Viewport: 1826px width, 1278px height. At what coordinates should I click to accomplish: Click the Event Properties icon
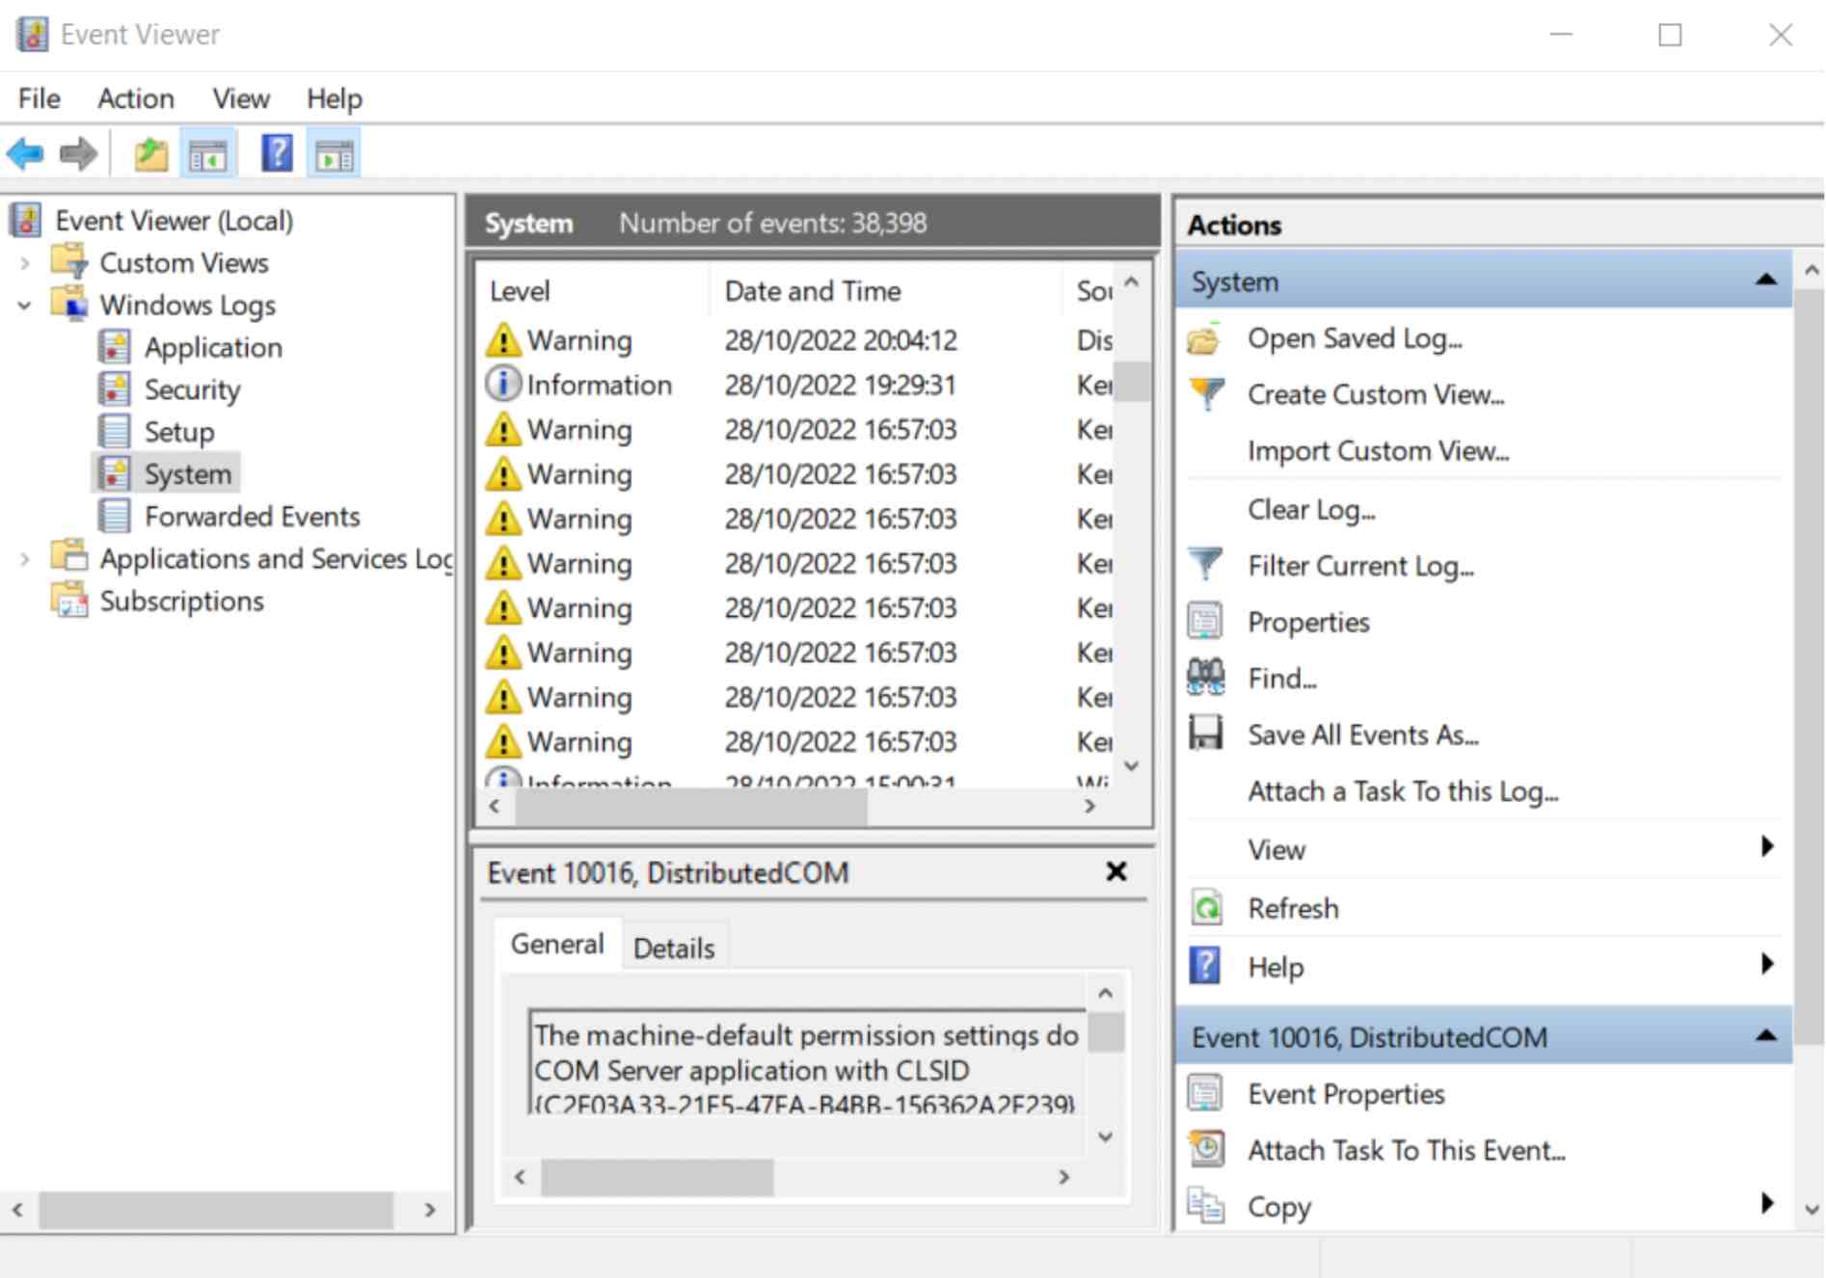1205,1094
